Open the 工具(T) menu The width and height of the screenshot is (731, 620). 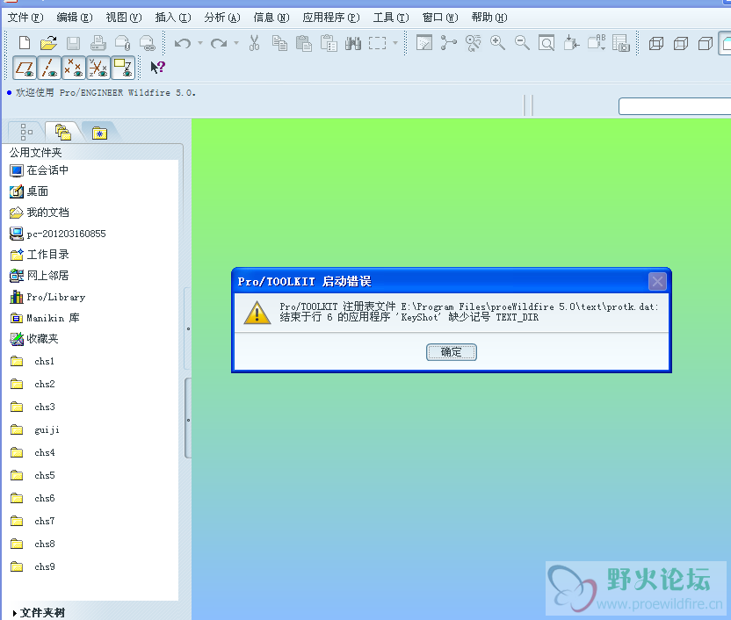[x=391, y=18]
